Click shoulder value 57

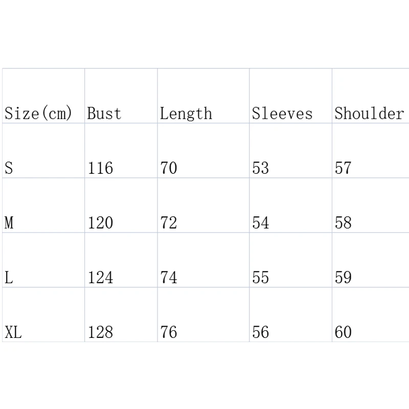point(343,168)
